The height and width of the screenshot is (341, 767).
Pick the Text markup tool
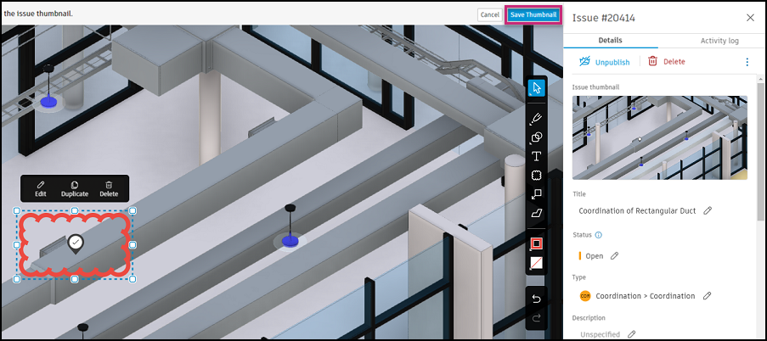tap(537, 156)
